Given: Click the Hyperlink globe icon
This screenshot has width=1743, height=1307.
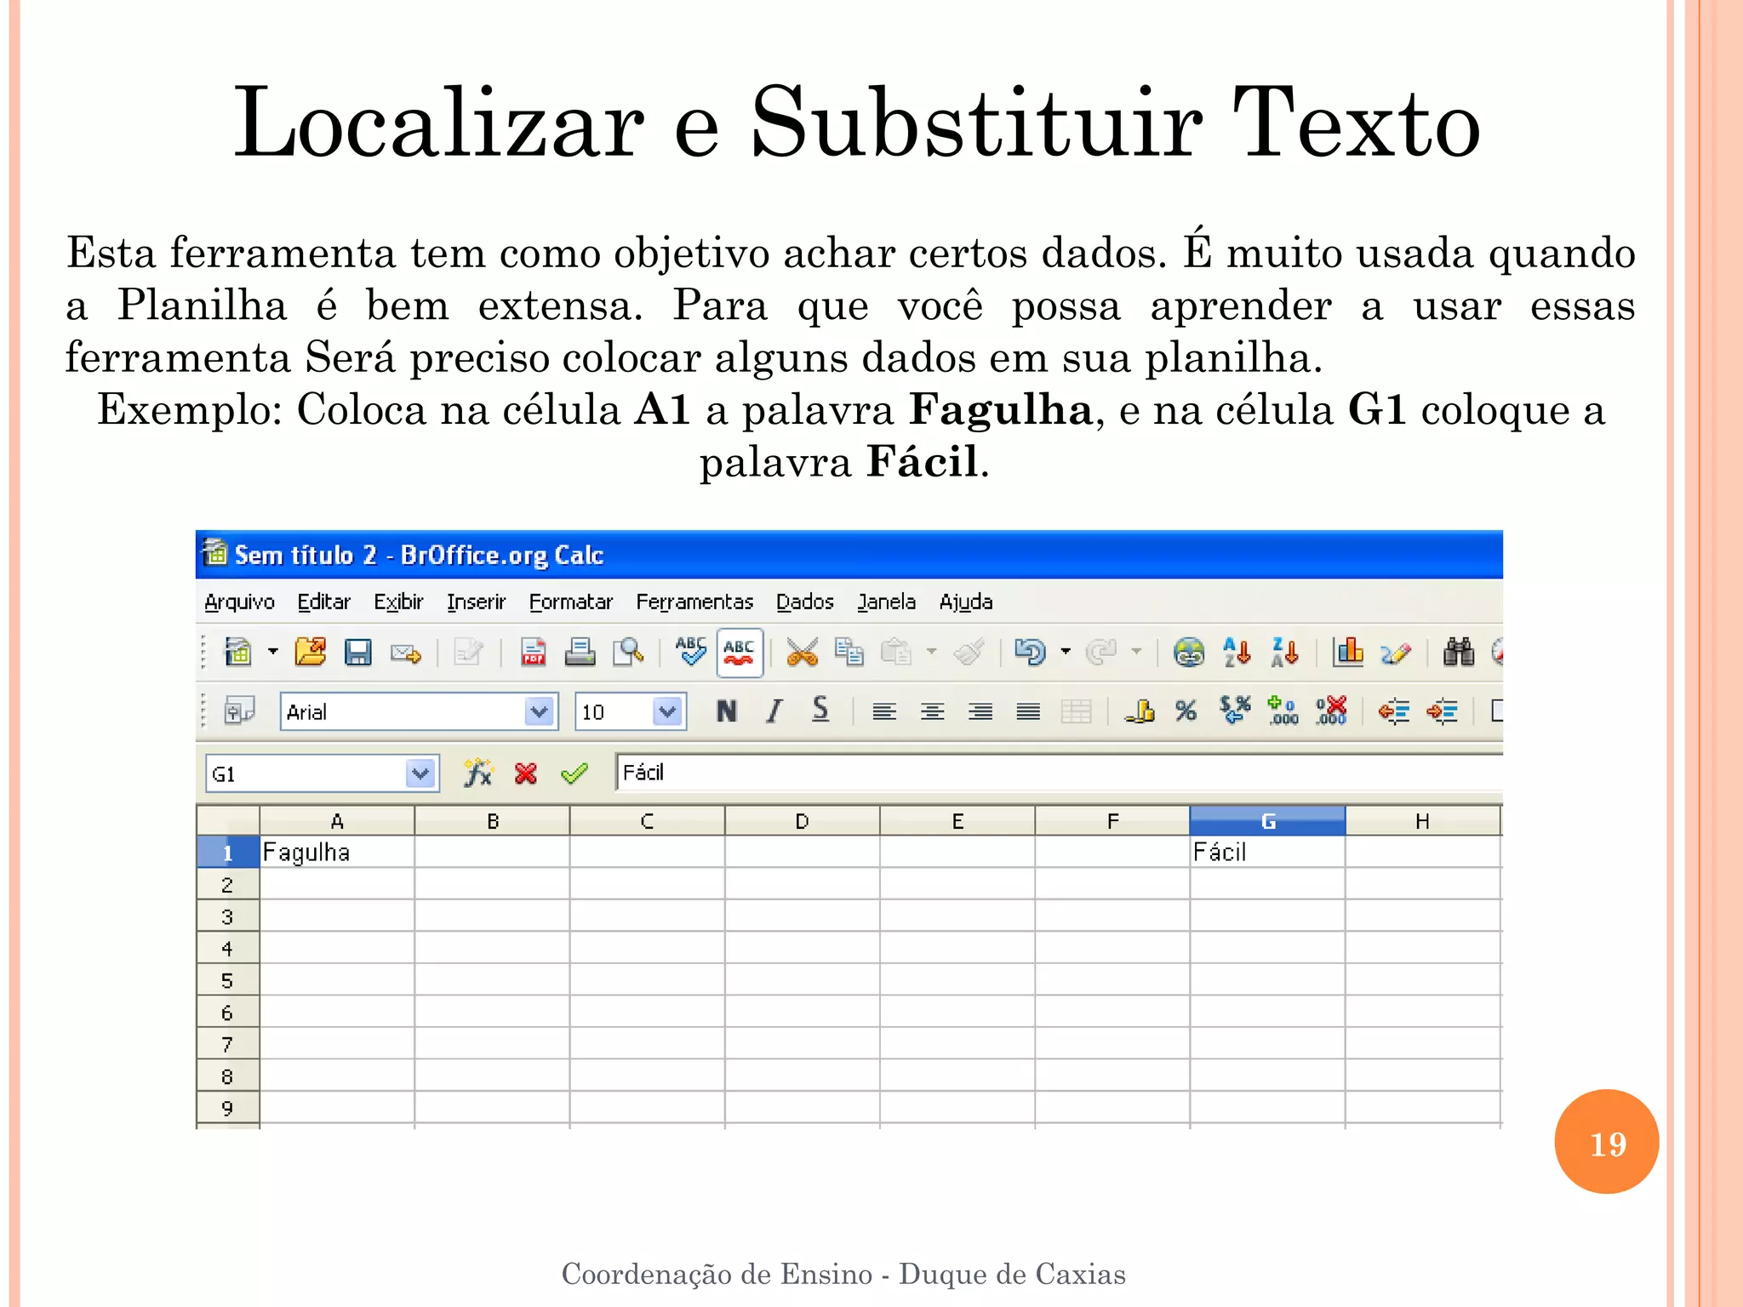Looking at the screenshot, I should pyautogui.click(x=1189, y=653).
